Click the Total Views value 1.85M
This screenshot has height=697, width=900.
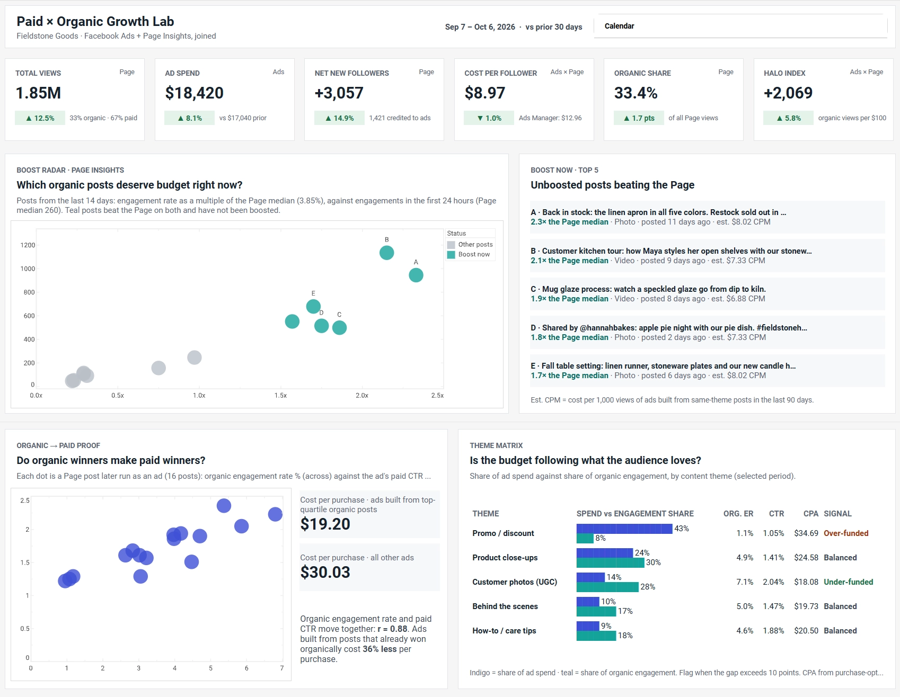click(38, 93)
